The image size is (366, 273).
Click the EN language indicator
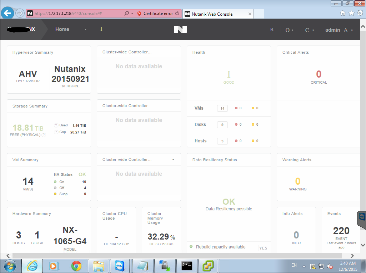(294, 265)
